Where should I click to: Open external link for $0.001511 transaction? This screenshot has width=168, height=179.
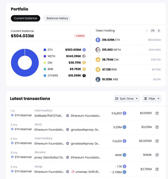point(157,113)
